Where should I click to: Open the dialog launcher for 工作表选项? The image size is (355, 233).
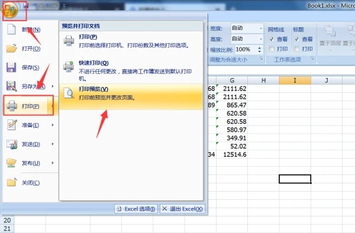[x=312, y=59]
